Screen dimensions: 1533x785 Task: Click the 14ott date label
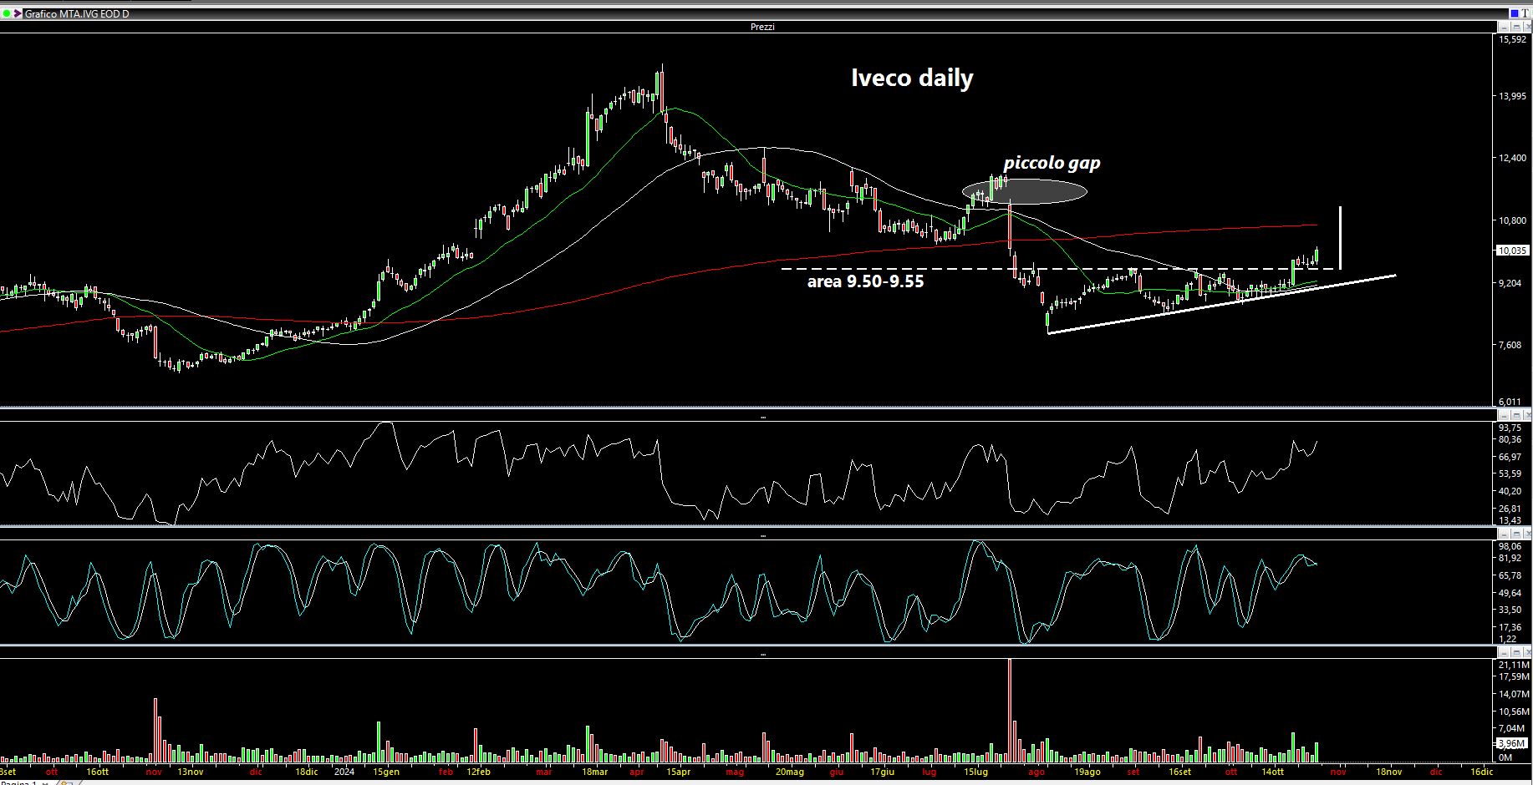(x=1272, y=772)
